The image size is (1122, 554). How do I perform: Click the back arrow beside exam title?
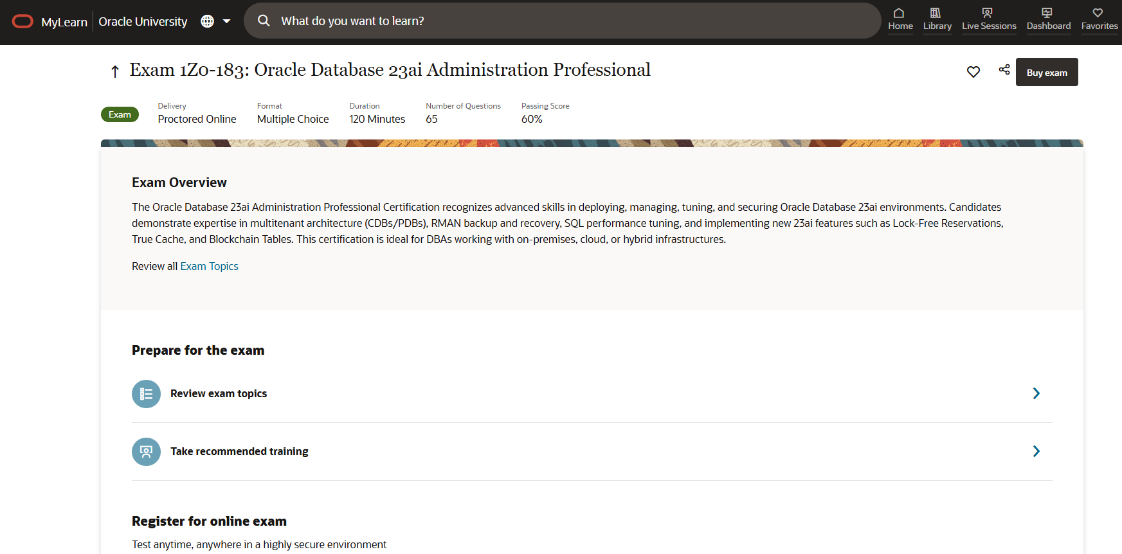[115, 71]
